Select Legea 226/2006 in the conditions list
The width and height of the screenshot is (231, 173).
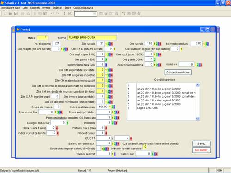point(147,108)
